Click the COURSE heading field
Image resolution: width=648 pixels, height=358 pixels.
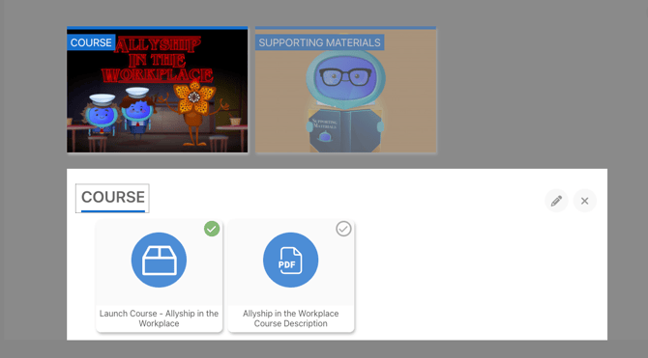pos(112,199)
